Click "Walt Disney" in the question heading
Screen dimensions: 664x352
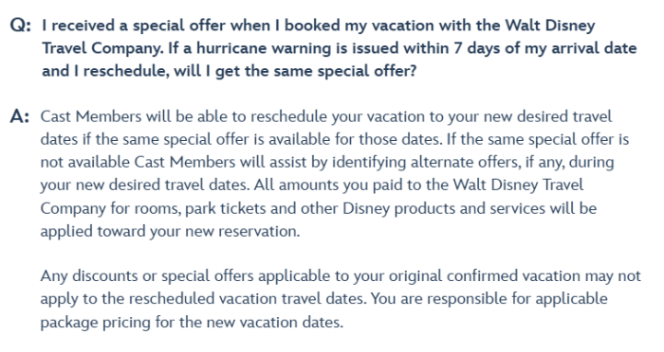coord(550,26)
